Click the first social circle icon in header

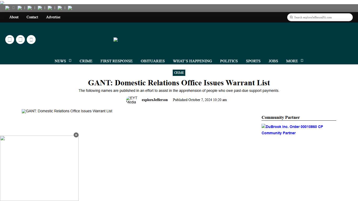coord(10,40)
